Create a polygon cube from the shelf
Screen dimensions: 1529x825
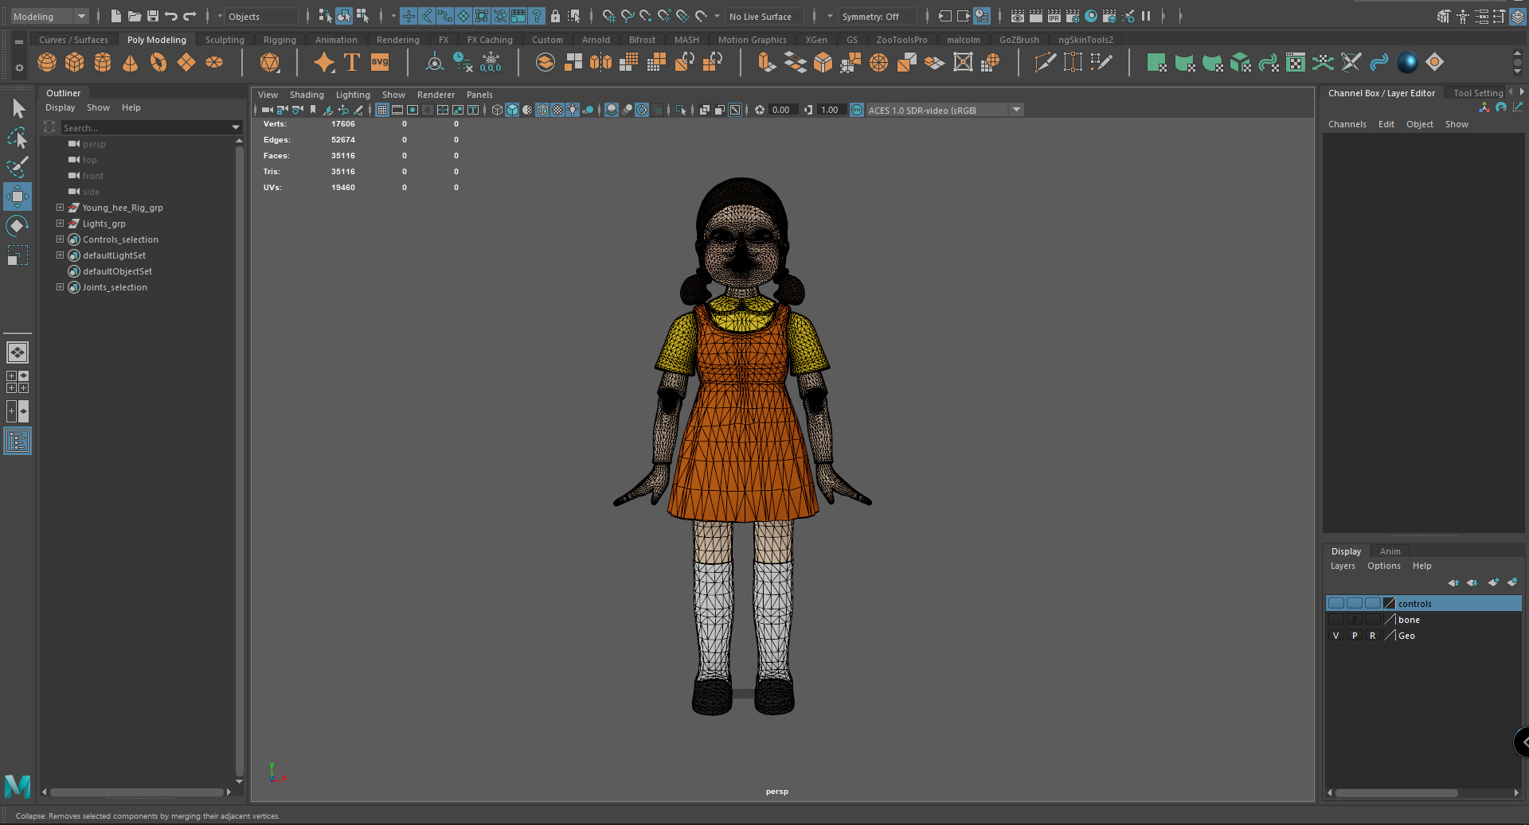pyautogui.click(x=75, y=62)
